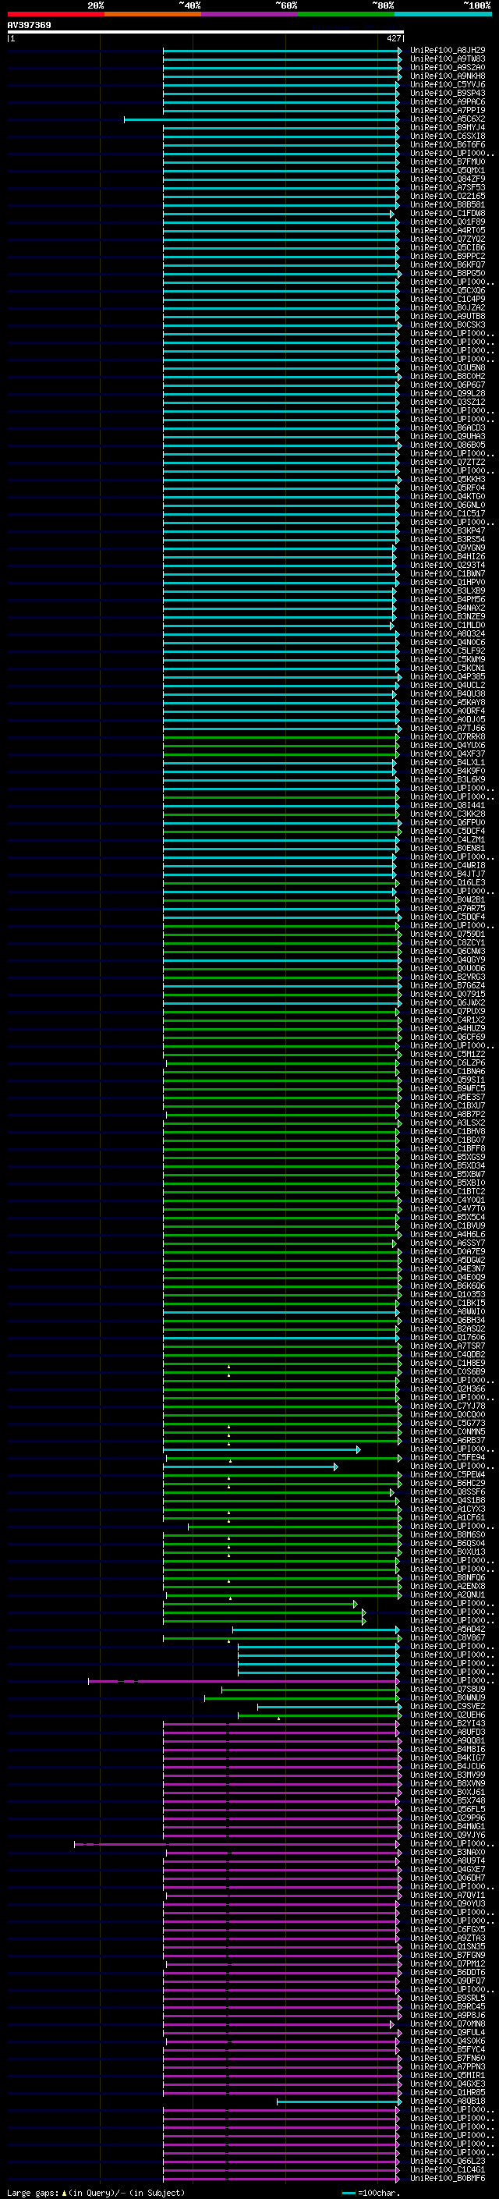499x2199 pixels.
Task: Select the UniRef100_A1CYX3 label
Action: [x=448, y=1509]
